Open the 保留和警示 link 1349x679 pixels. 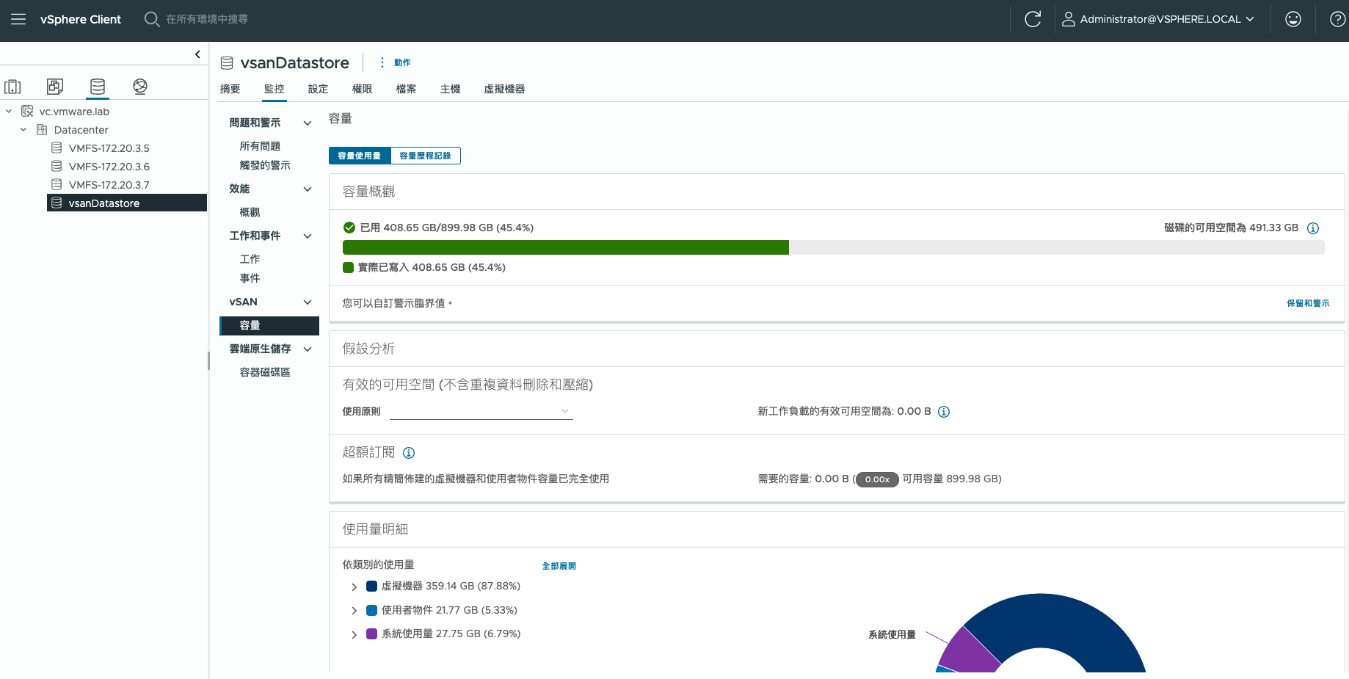[x=1308, y=303]
